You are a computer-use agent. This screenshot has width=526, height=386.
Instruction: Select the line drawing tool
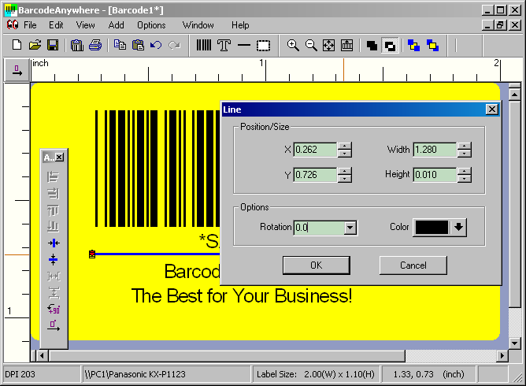pos(244,45)
